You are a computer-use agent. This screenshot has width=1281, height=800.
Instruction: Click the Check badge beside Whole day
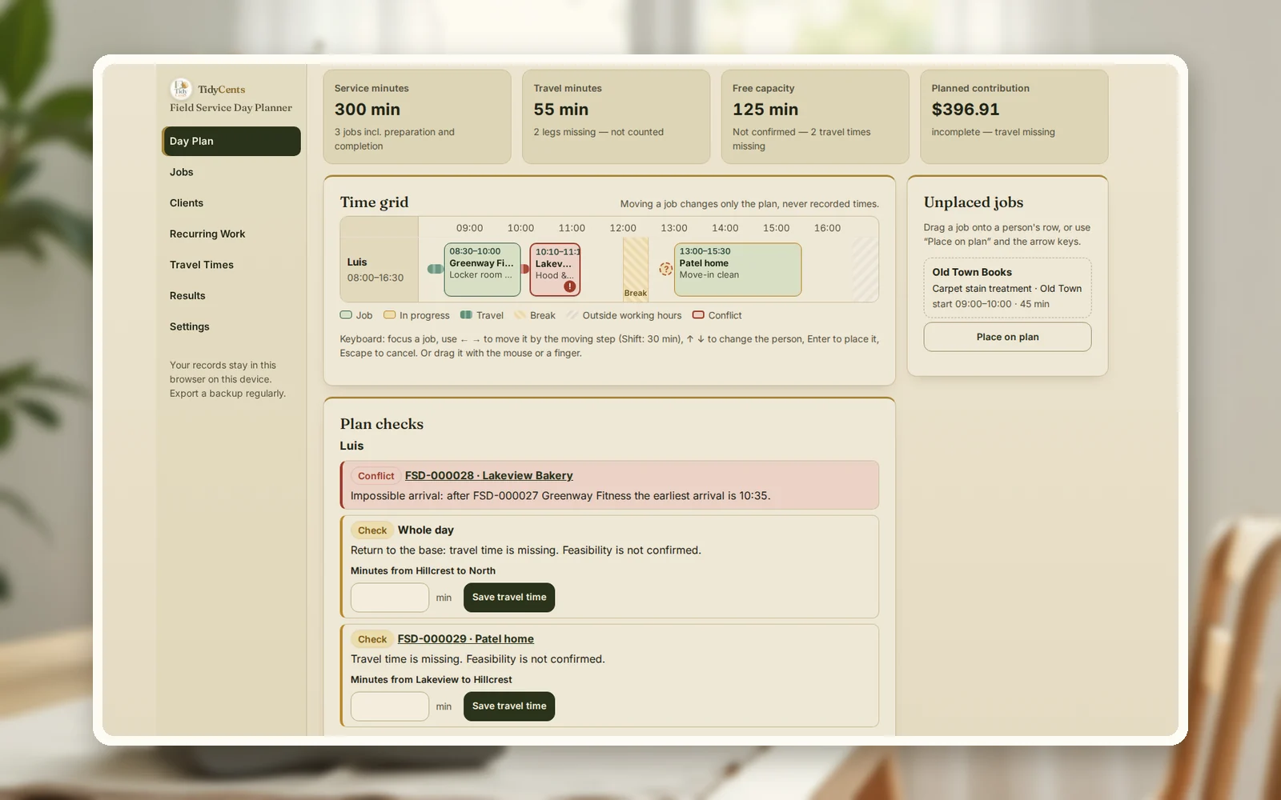tap(372, 530)
